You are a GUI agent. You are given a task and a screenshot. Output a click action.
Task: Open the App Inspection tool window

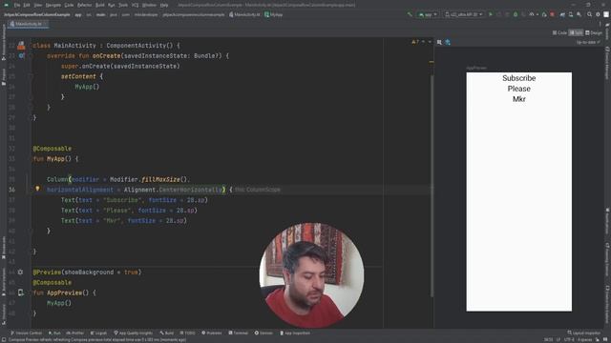coord(295,333)
